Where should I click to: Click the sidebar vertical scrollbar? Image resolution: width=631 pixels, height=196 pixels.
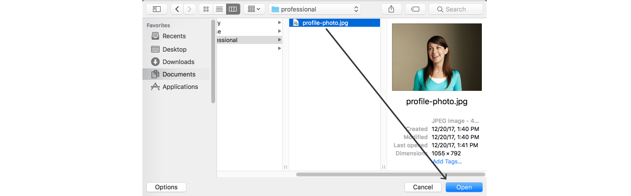click(213, 61)
